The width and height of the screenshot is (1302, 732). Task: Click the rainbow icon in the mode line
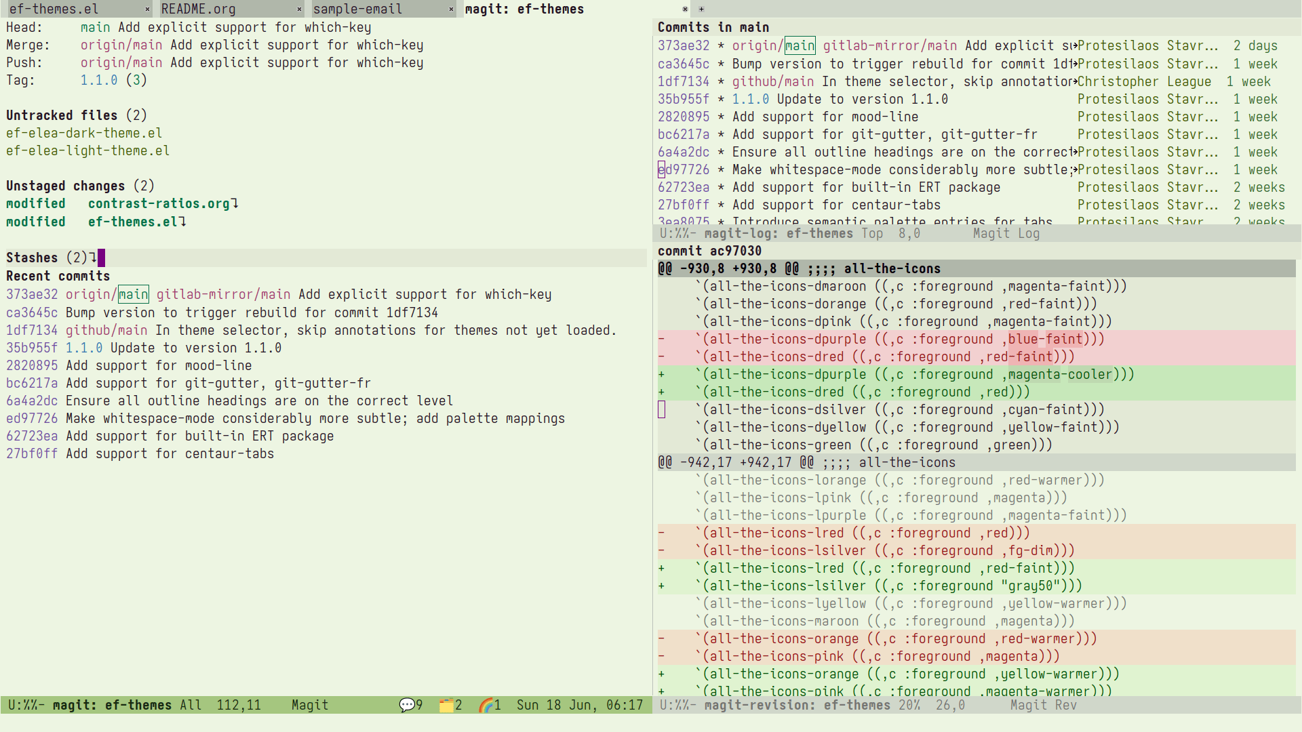click(486, 705)
